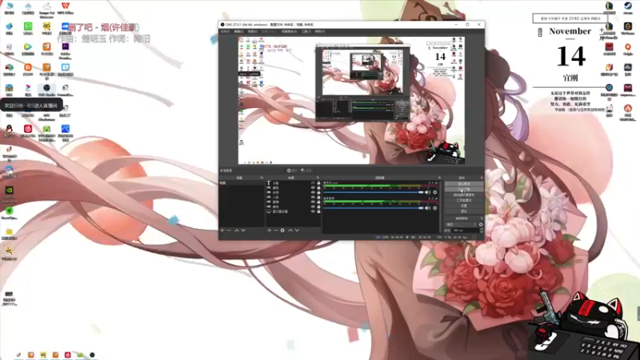Open the Tools menu in OBS
Screen dimensions: 640x360
coord(306,31)
